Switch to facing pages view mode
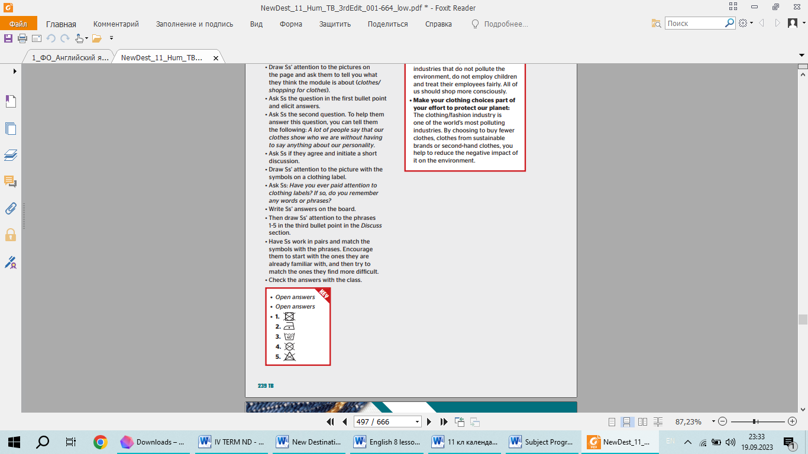This screenshot has width=808, height=454. click(642, 421)
